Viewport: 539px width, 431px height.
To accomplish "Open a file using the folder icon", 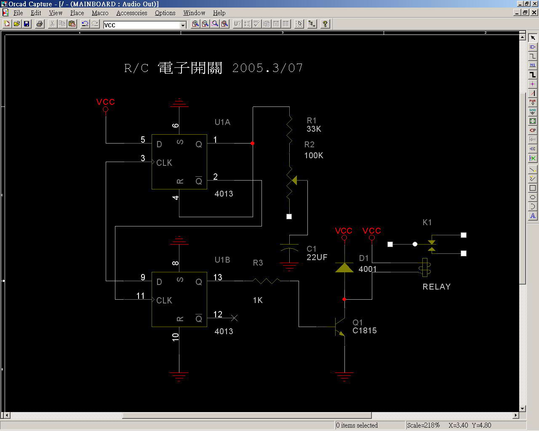I will tap(17, 24).
